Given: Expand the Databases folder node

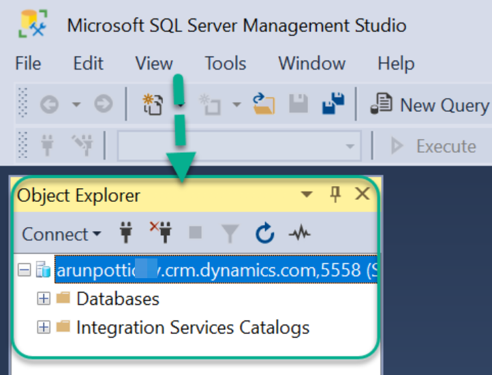Looking at the screenshot, I should point(44,299).
